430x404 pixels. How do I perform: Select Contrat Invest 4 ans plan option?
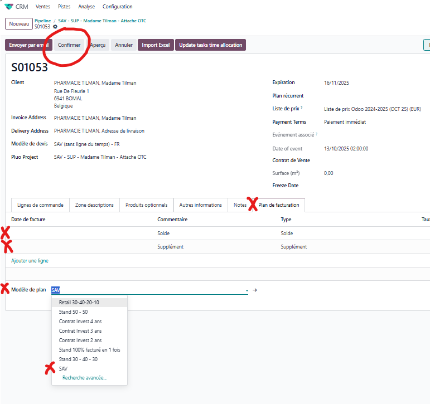(80, 321)
